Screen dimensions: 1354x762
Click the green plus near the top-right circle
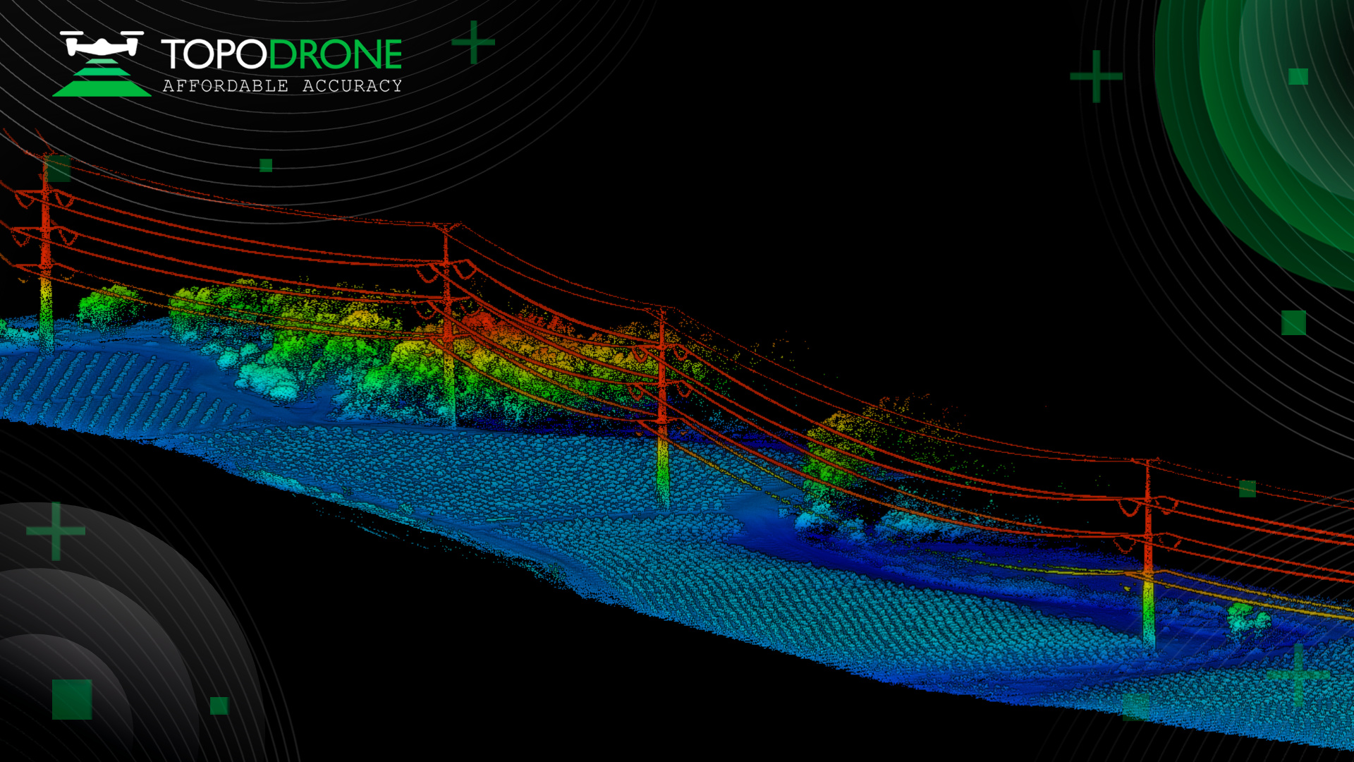[x=1096, y=76]
